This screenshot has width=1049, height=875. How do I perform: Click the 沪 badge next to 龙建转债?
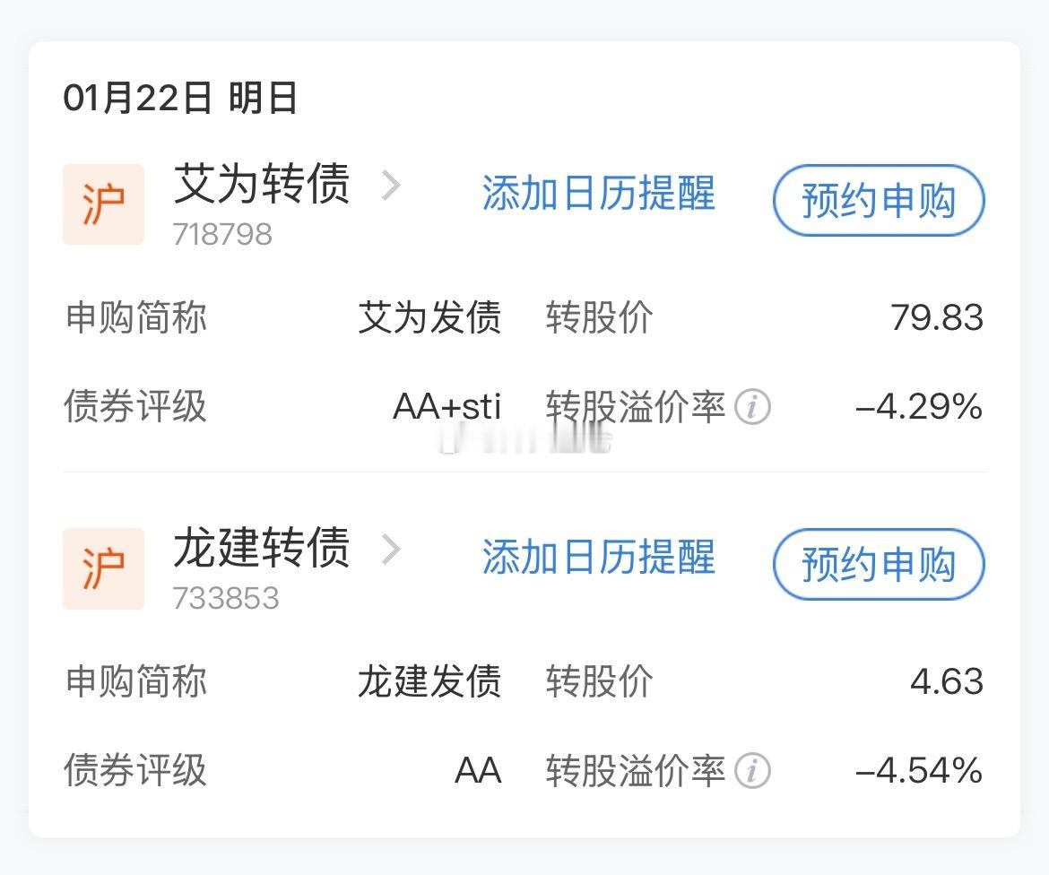[102, 567]
